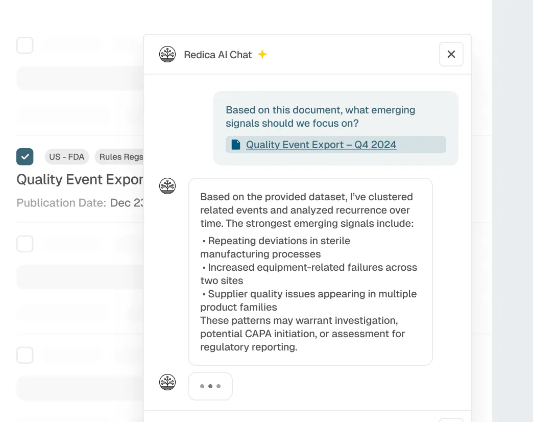Close the Redica AI Chat dialog
This screenshot has height=422, width=533.
451,54
